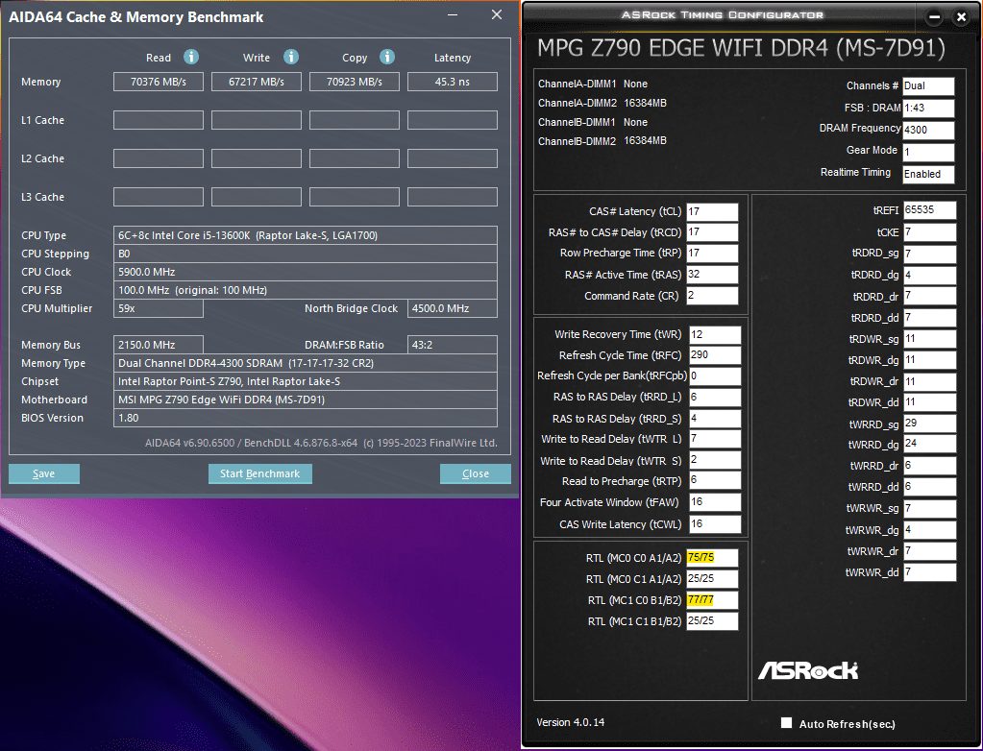Click the highlighted RTL MC0 C0 75/75 field

coord(712,557)
